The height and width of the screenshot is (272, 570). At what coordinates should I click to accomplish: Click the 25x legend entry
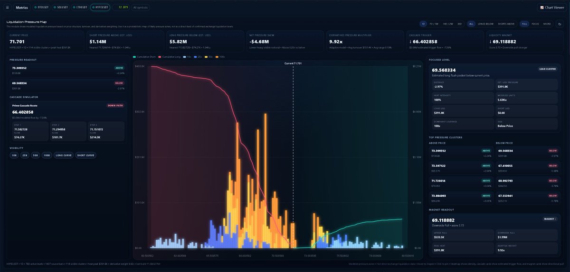coord(198,56)
